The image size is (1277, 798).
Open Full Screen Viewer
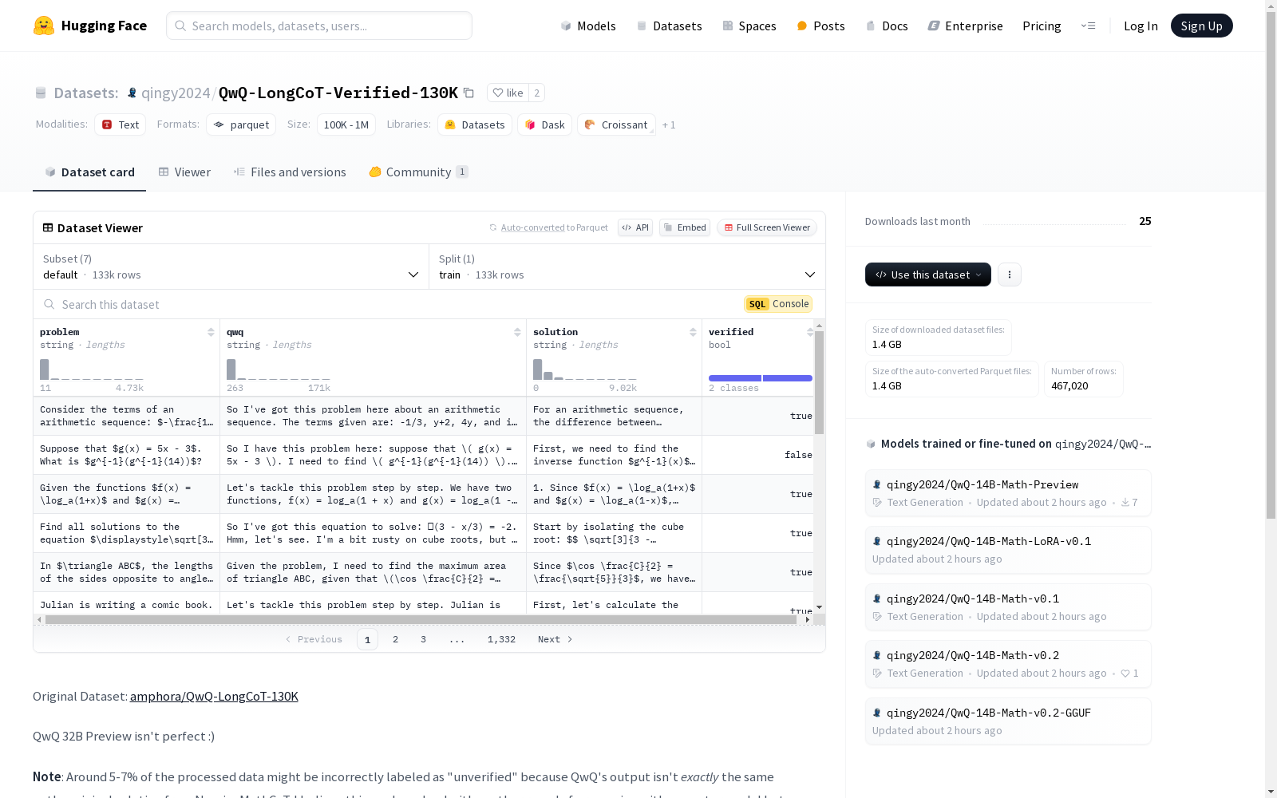[x=767, y=227]
